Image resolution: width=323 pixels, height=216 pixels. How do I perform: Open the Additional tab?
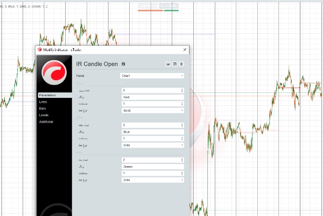[x=46, y=122]
